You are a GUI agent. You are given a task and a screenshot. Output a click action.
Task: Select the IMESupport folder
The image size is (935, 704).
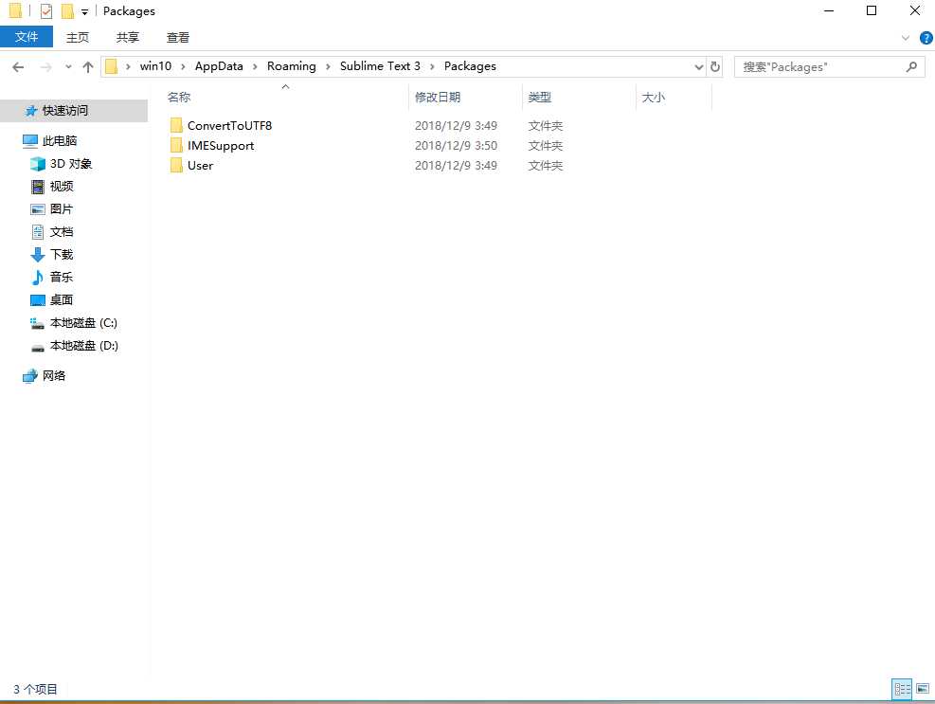[221, 146]
